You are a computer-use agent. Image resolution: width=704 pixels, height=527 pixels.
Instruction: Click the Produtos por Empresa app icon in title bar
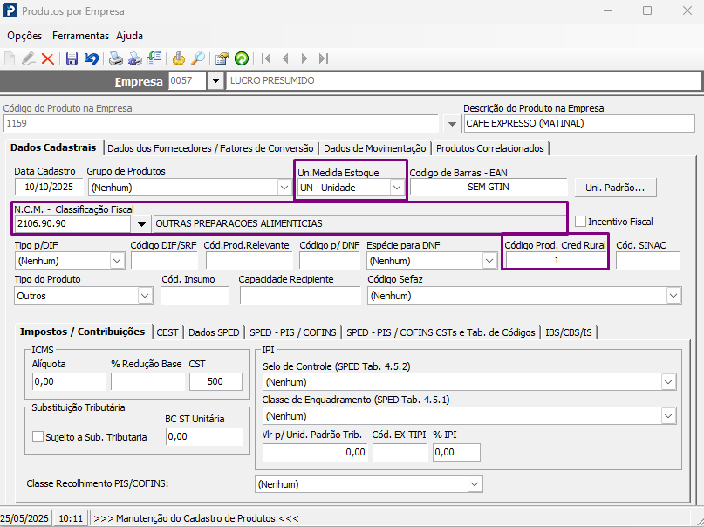coord(10,10)
